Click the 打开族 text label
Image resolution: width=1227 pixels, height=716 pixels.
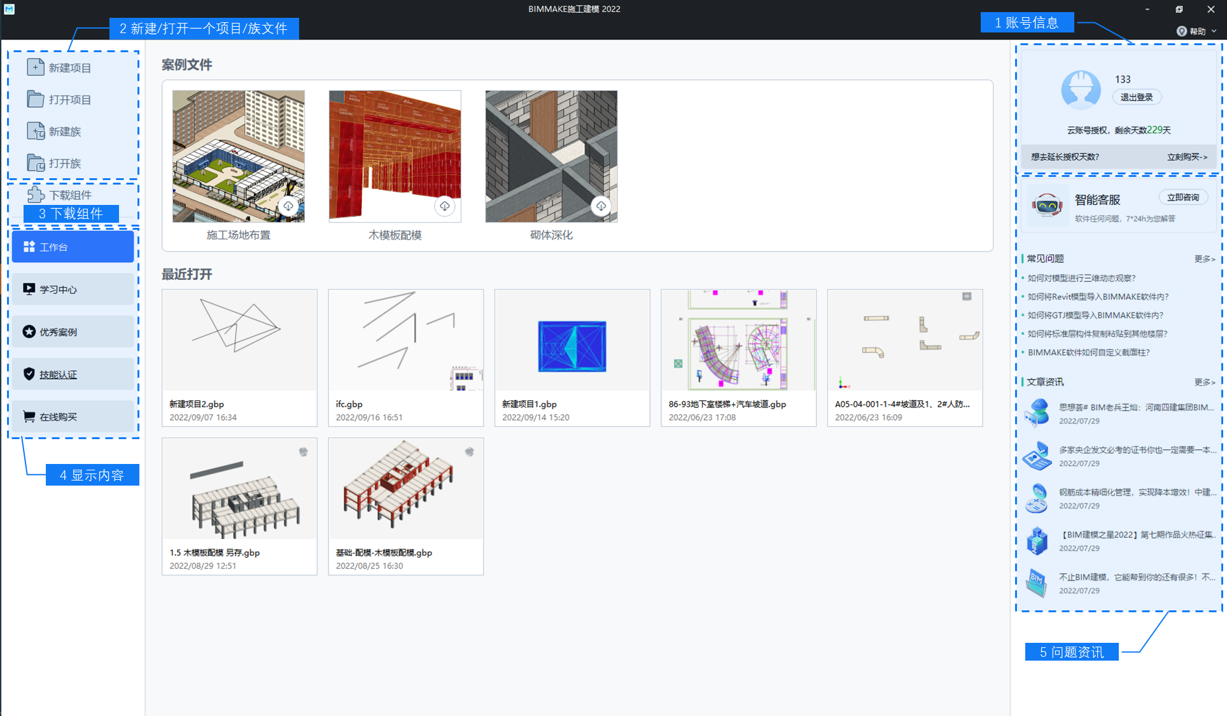pos(65,164)
